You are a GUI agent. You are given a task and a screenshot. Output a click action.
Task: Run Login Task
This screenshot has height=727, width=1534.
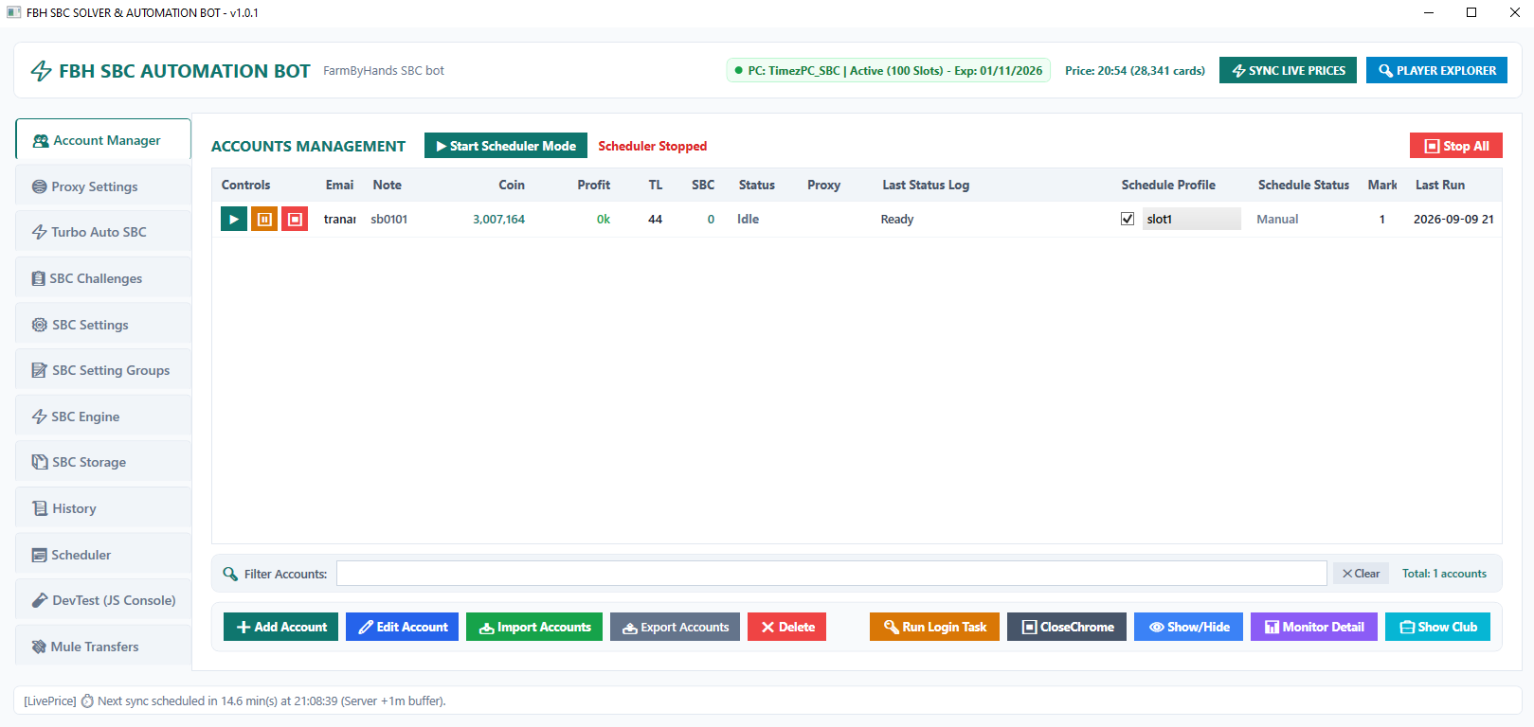coord(934,627)
